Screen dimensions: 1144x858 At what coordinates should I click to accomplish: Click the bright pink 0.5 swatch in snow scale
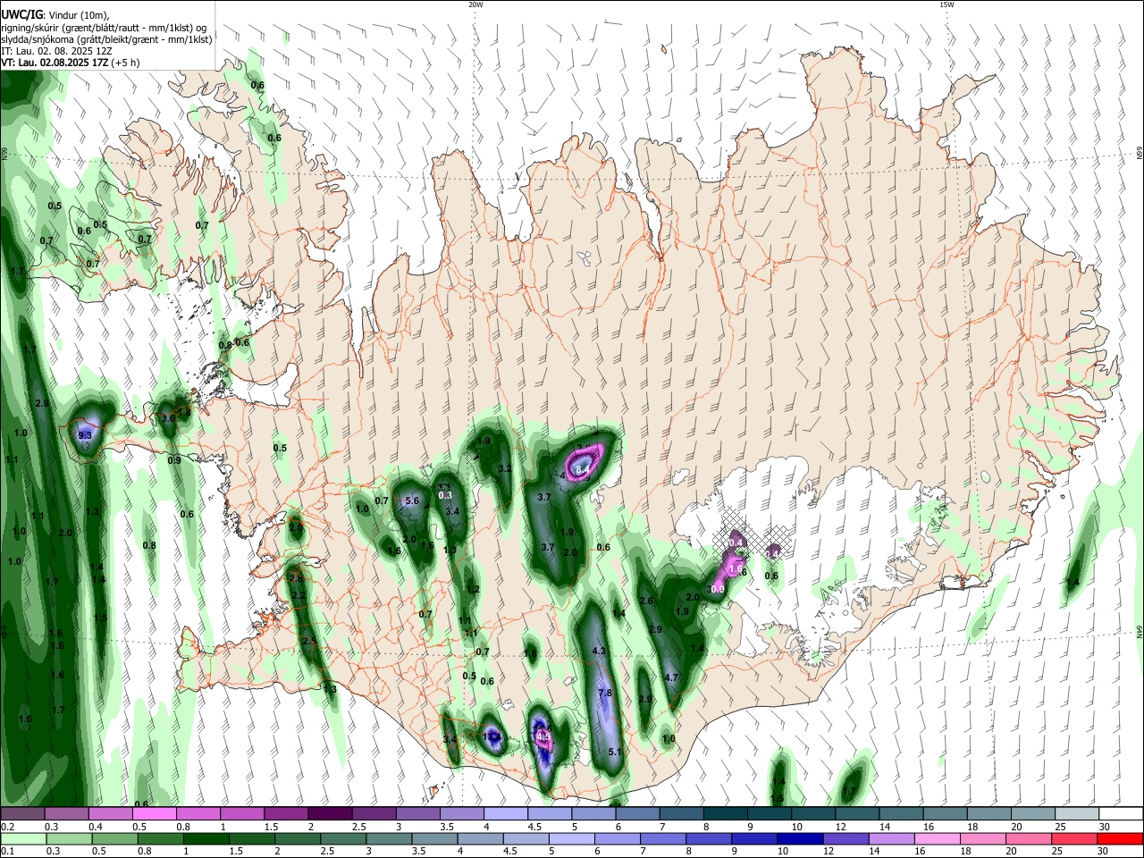tap(154, 814)
